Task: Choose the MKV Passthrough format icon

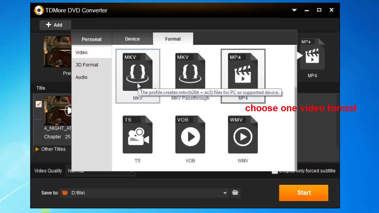Action: coord(190,72)
